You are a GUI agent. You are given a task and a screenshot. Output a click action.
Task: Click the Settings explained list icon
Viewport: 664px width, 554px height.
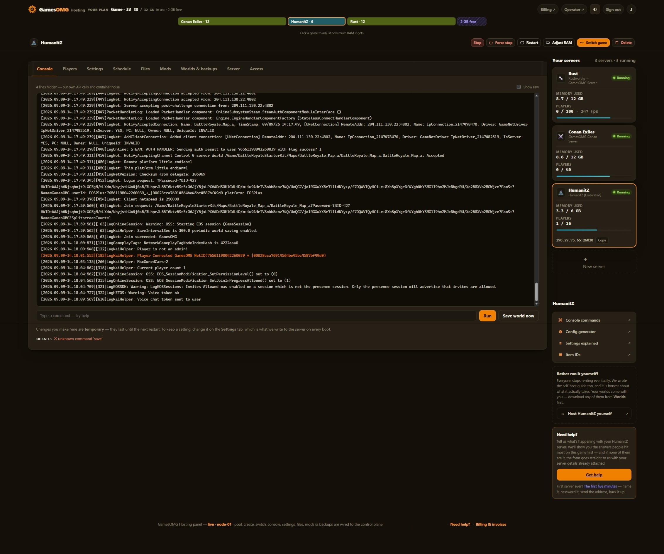(560, 343)
